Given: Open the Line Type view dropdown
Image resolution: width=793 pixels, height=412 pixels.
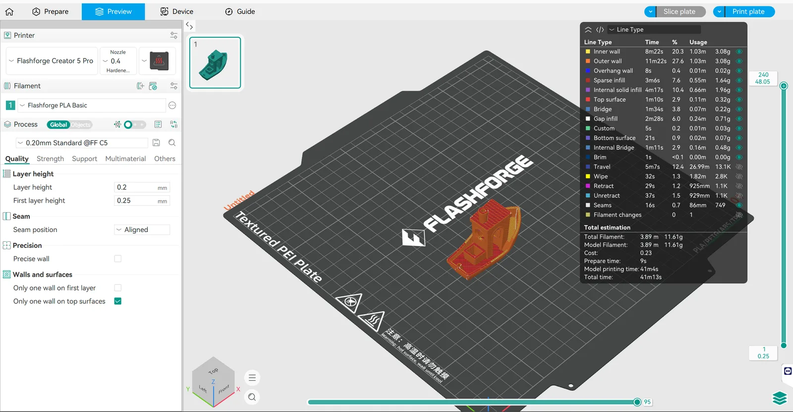Looking at the screenshot, I should [x=654, y=30].
